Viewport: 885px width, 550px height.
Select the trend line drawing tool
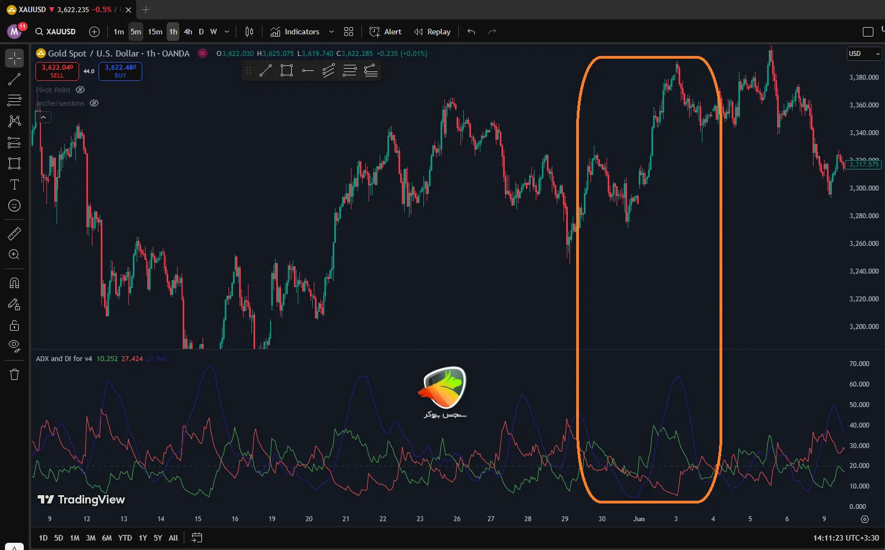click(14, 79)
